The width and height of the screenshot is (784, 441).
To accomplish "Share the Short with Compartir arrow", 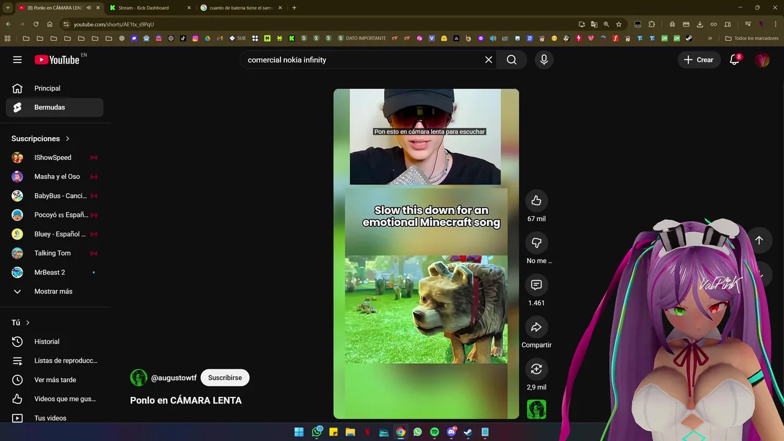I will (537, 327).
